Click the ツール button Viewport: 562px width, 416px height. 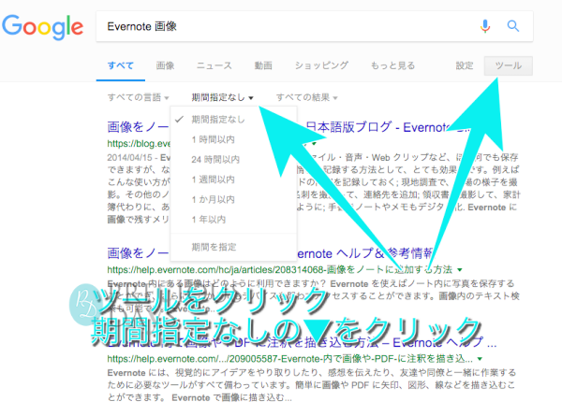509,65
